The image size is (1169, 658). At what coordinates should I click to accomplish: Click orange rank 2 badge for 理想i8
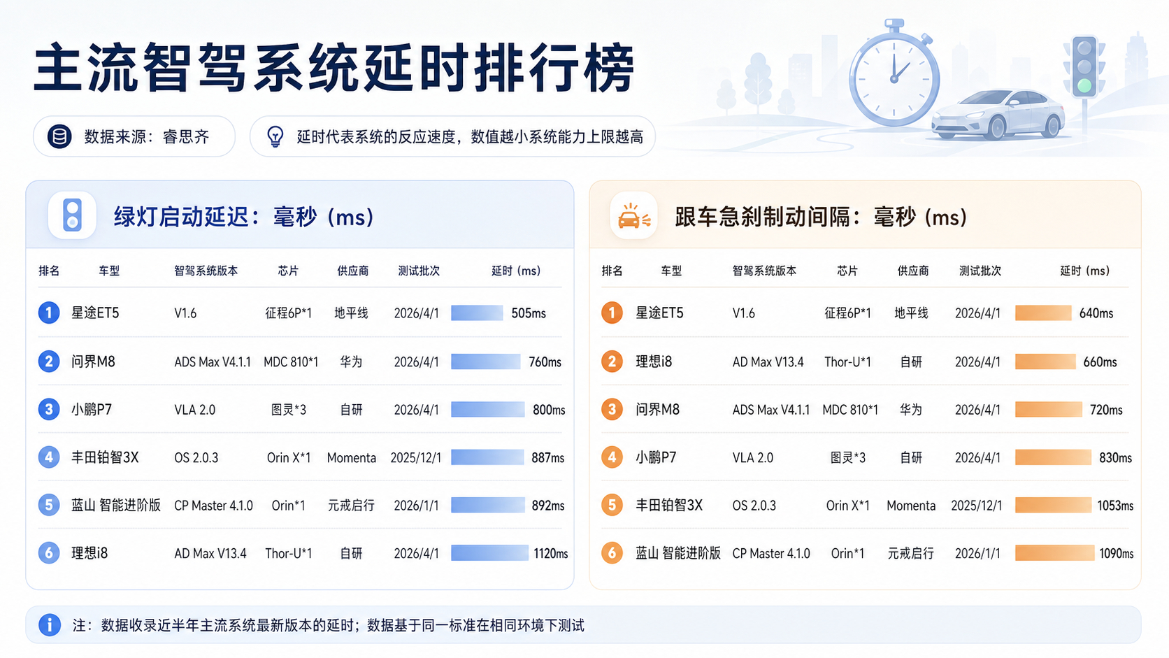pyautogui.click(x=612, y=361)
